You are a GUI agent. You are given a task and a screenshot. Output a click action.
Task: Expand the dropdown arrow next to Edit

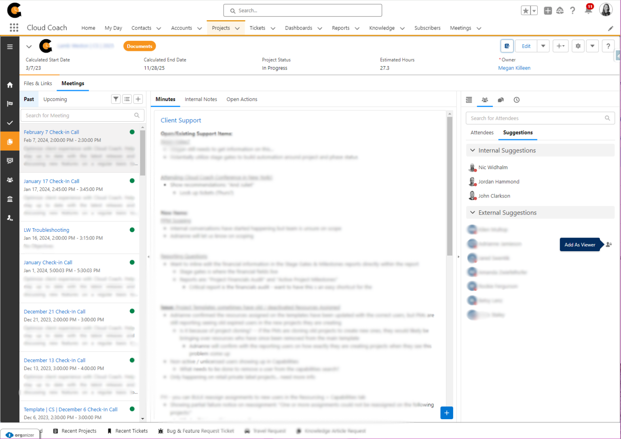point(543,46)
